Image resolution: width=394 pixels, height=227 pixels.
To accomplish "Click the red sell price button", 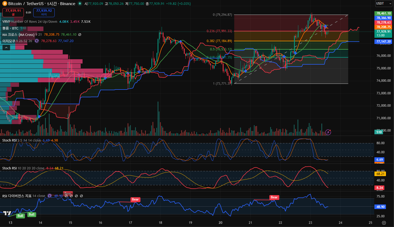I will pyautogui.click(x=13, y=12).
